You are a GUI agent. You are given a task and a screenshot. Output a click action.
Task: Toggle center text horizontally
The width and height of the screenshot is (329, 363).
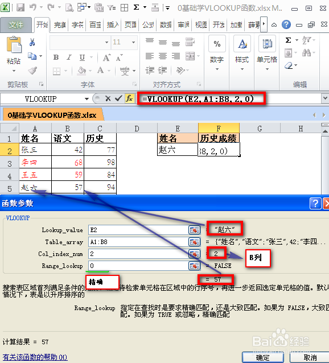[x=163, y=56]
